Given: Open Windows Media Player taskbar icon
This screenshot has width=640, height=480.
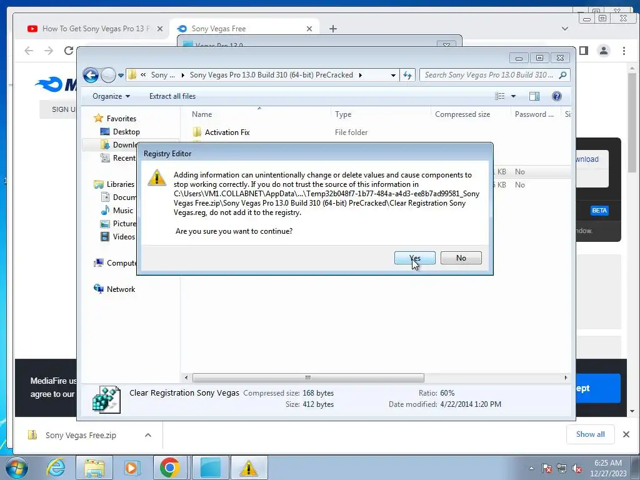Looking at the screenshot, I should click(x=132, y=467).
